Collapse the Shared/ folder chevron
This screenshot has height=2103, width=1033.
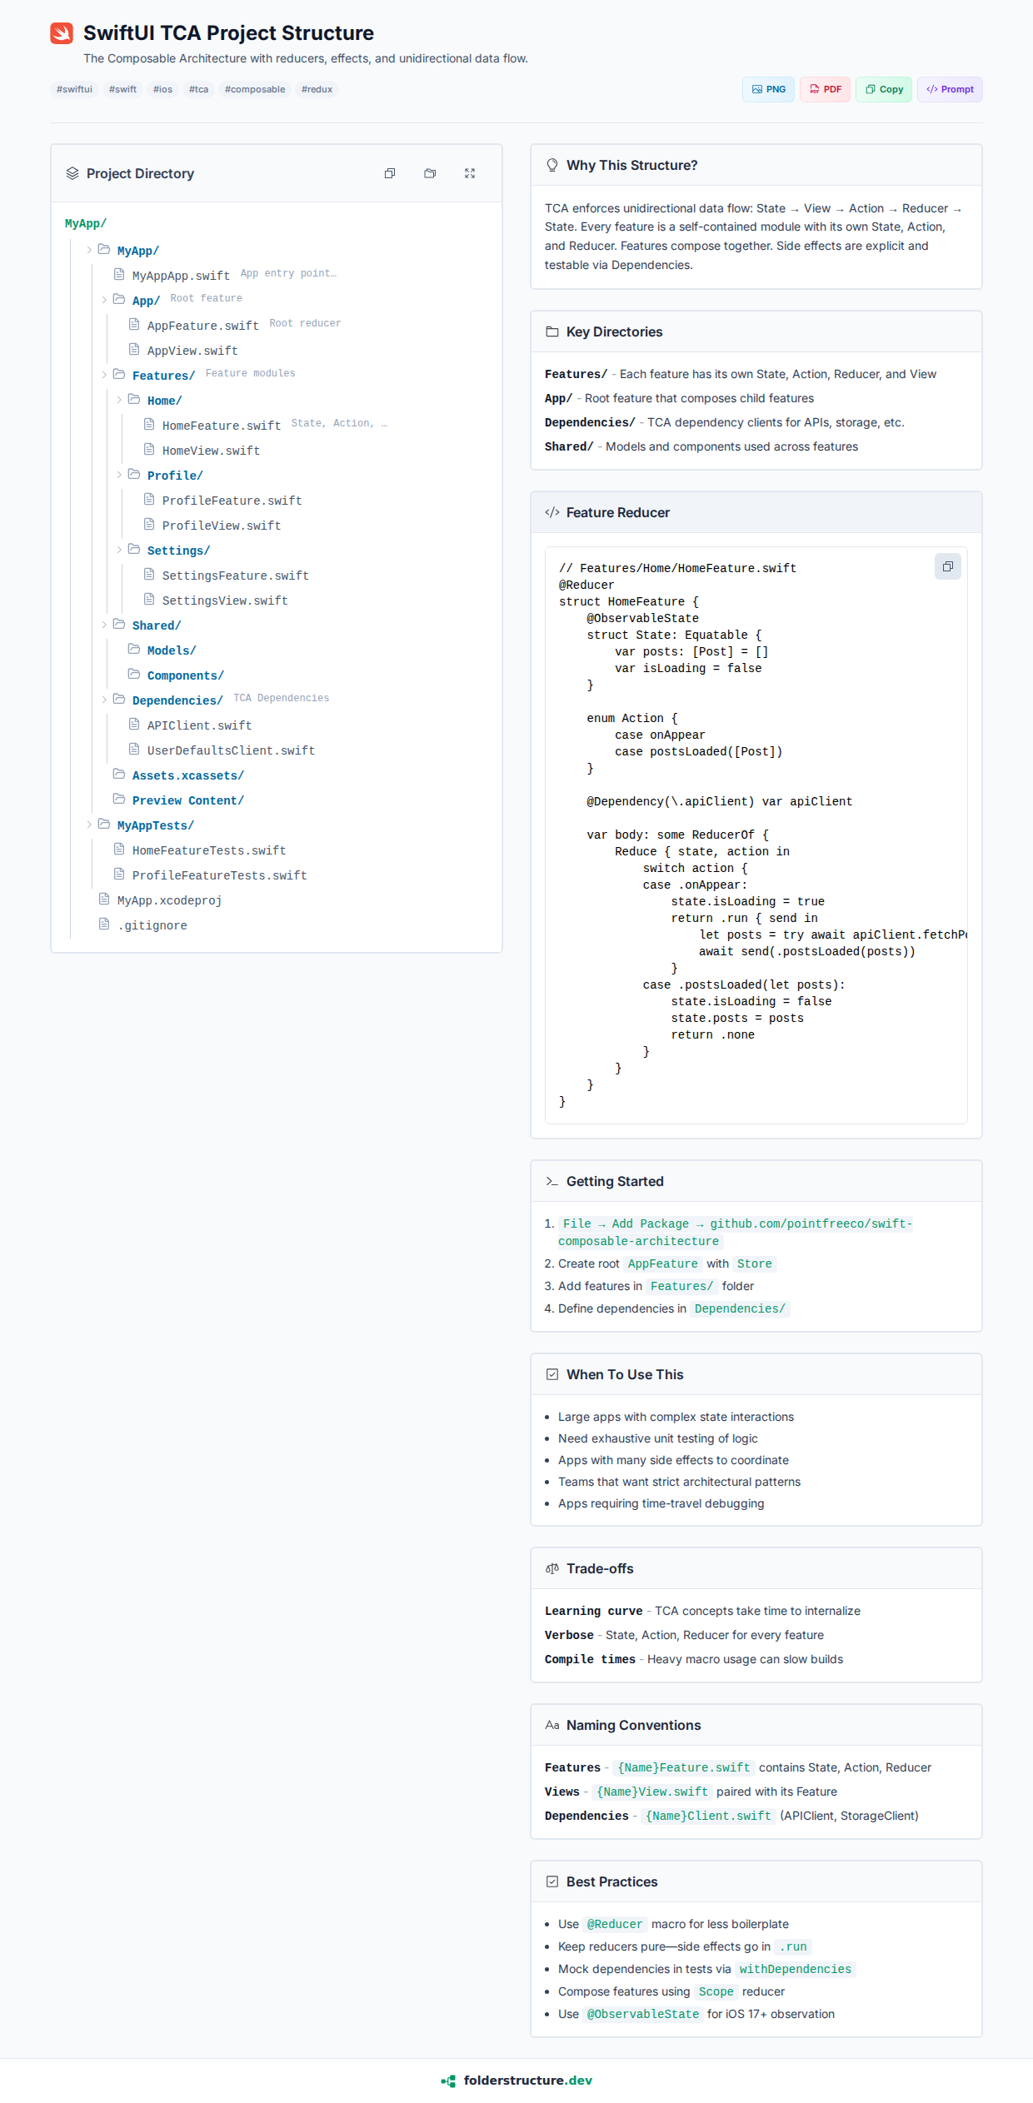coord(104,625)
